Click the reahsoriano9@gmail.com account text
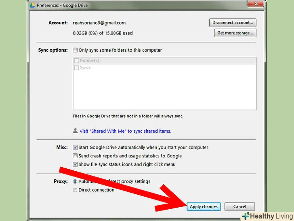The width and height of the screenshot is (294, 221). pos(99,23)
